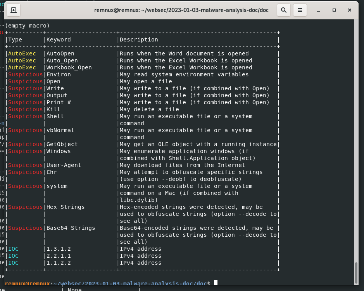
Task: Click the terminal vertical scrollbar thumb
Action: pos(356,273)
